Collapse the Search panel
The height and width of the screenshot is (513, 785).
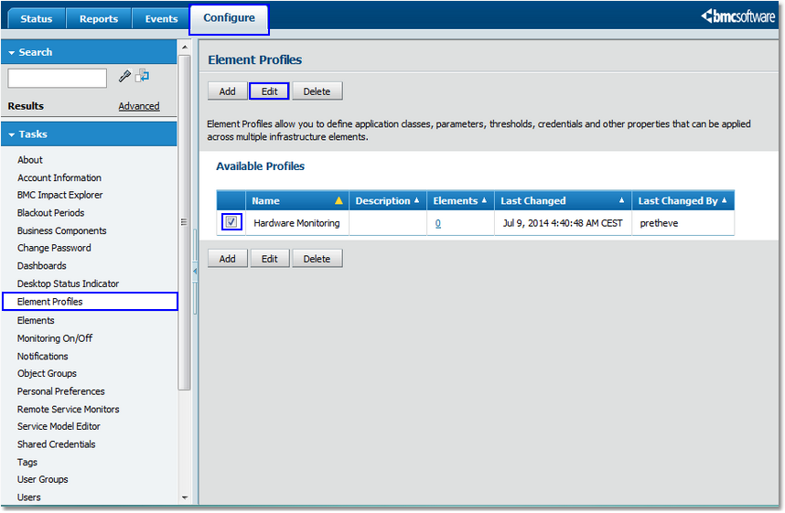point(12,52)
